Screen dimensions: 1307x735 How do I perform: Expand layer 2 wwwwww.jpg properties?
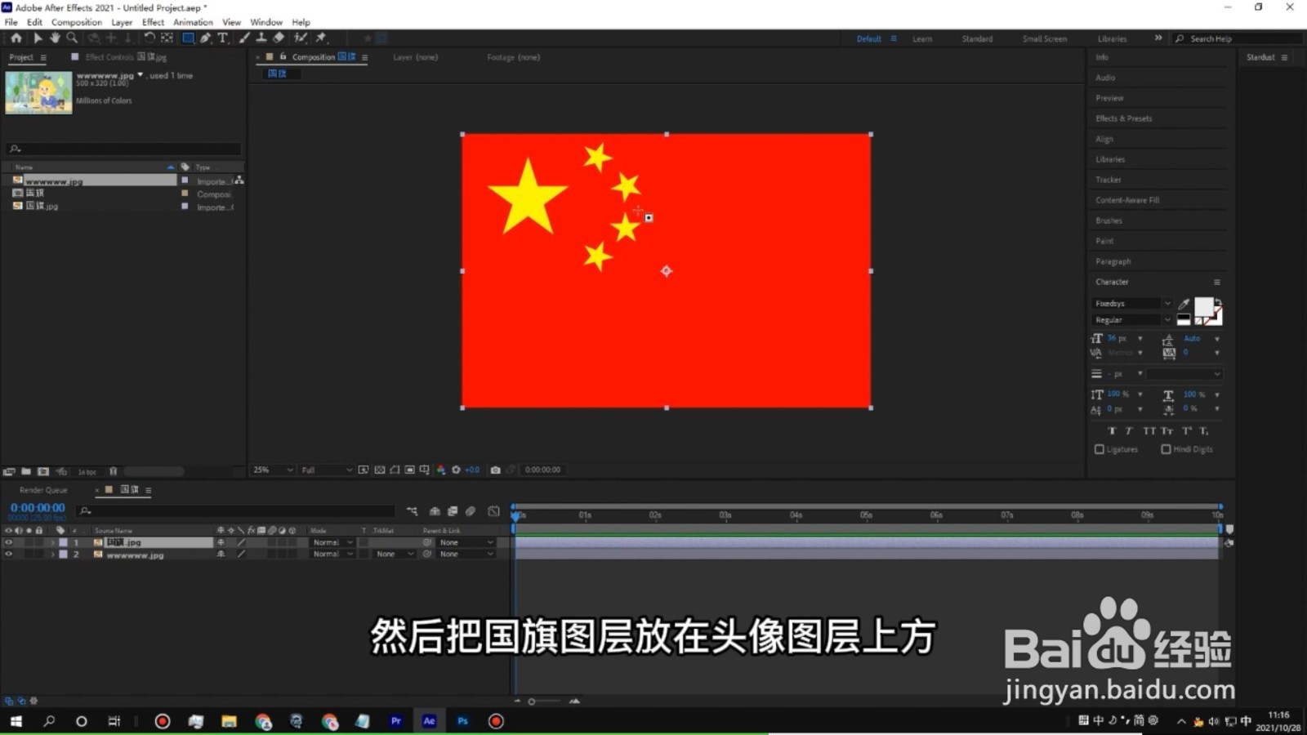(x=53, y=554)
